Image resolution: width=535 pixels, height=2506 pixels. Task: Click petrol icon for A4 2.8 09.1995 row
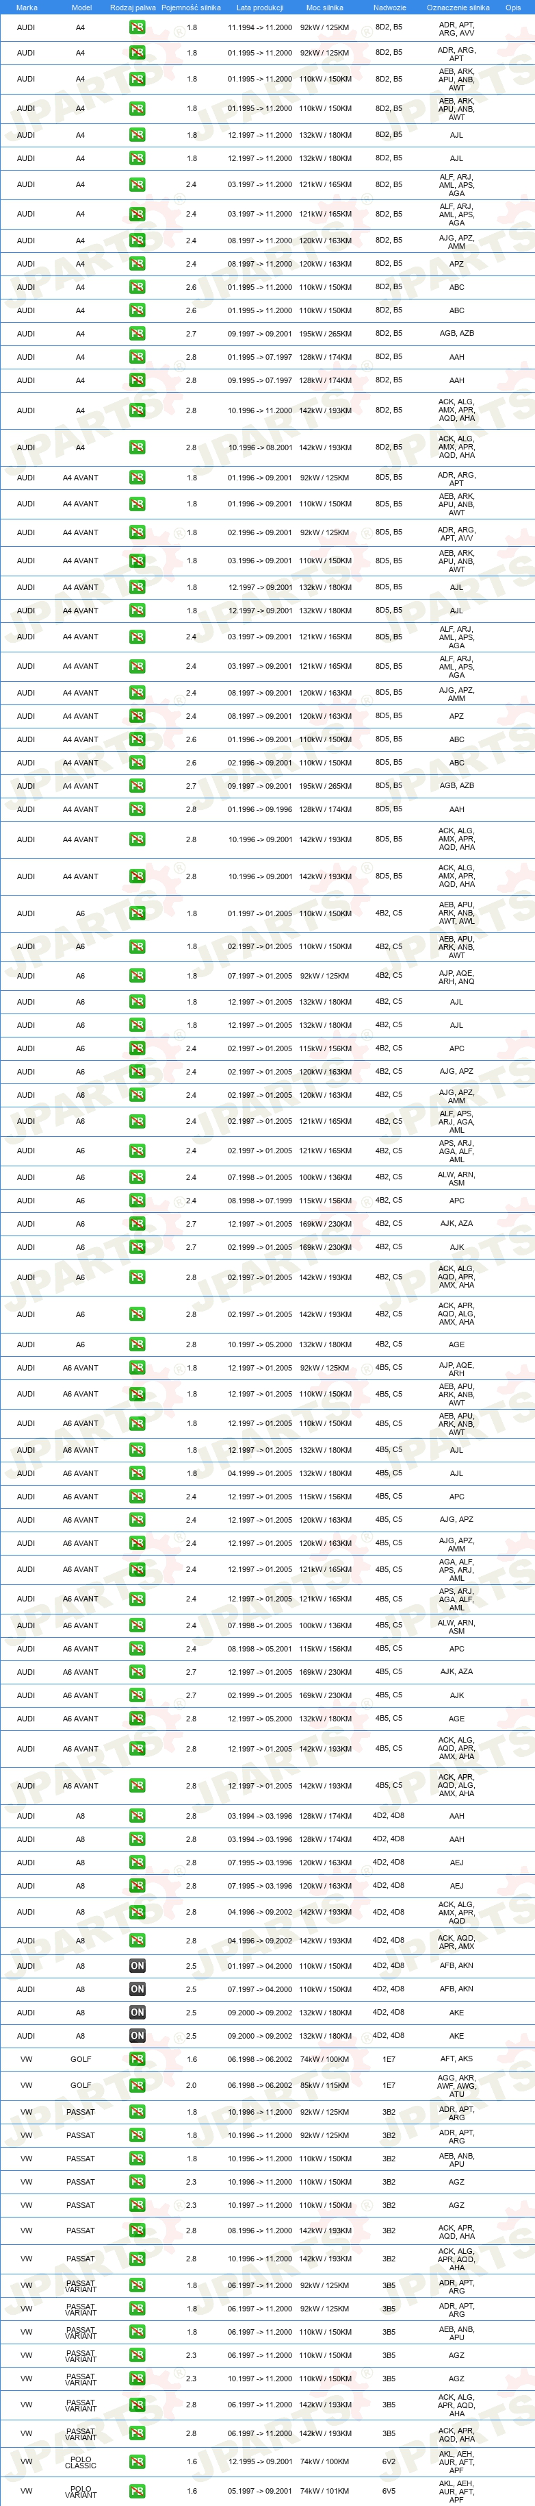[137, 380]
